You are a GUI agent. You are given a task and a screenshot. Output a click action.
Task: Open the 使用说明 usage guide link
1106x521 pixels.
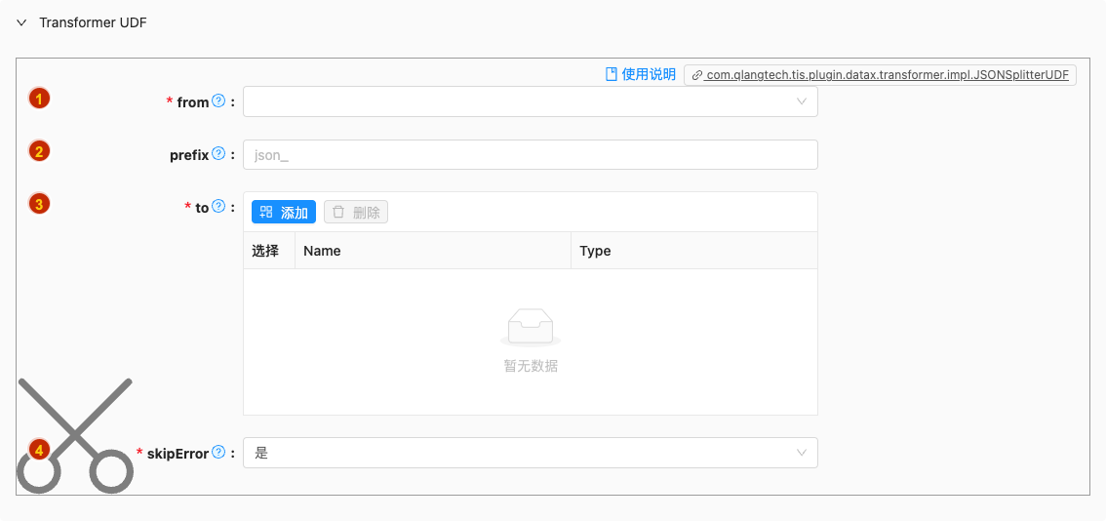pyautogui.click(x=641, y=74)
